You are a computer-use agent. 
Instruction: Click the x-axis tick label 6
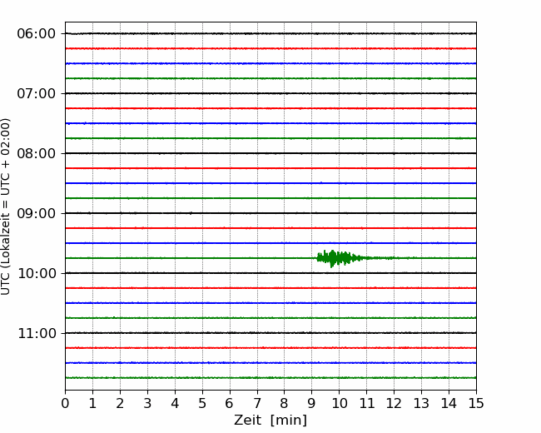pos(230,403)
